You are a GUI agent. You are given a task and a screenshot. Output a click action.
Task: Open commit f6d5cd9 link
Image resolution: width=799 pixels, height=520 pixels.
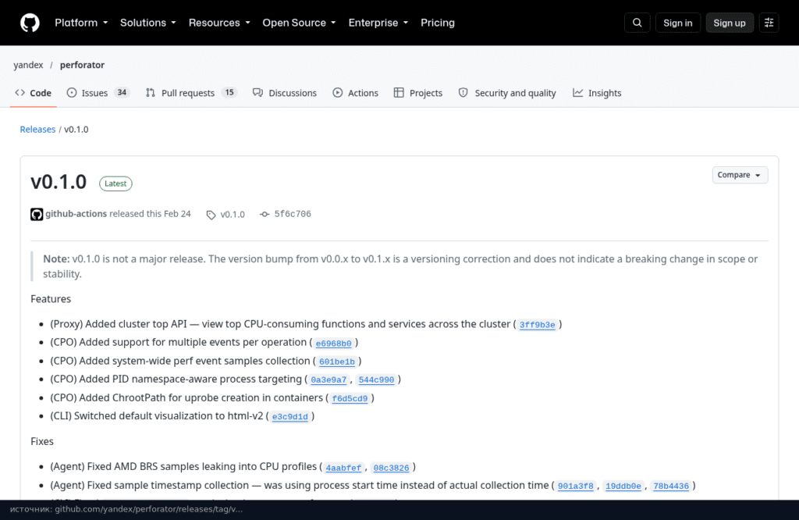coord(350,398)
